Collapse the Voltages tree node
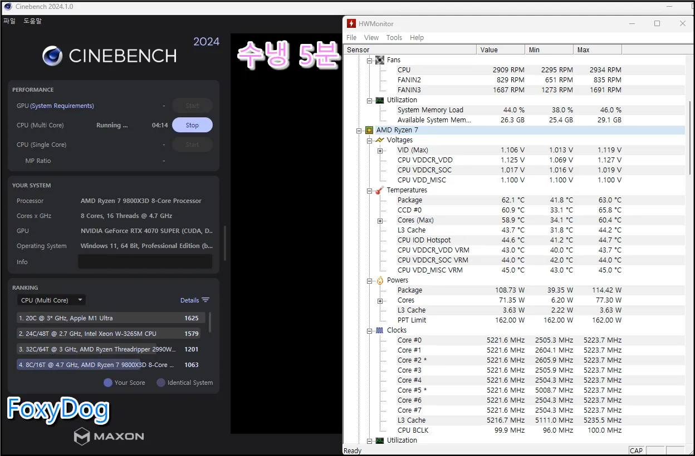 coord(369,140)
